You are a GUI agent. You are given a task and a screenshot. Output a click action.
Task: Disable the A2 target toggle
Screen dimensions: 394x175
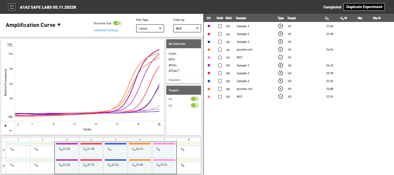(x=195, y=105)
